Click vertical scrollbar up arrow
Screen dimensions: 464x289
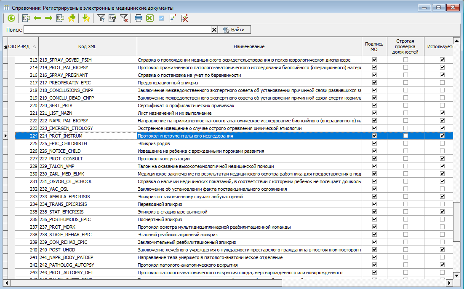click(x=456, y=41)
